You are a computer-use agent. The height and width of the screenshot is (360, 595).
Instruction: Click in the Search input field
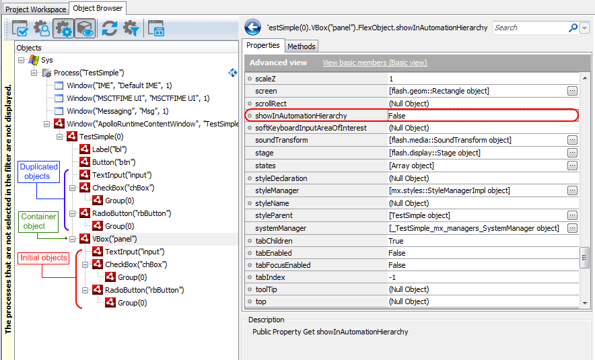click(x=530, y=28)
